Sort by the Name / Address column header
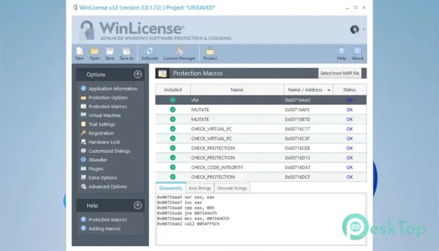439x251 pixels. click(309, 90)
